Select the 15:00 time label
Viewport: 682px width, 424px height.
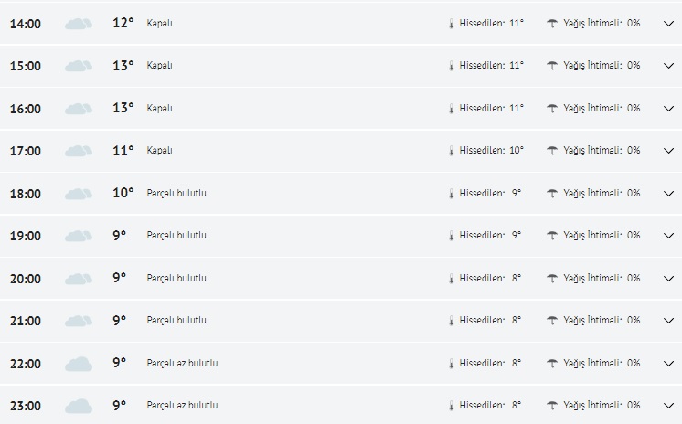(x=26, y=67)
